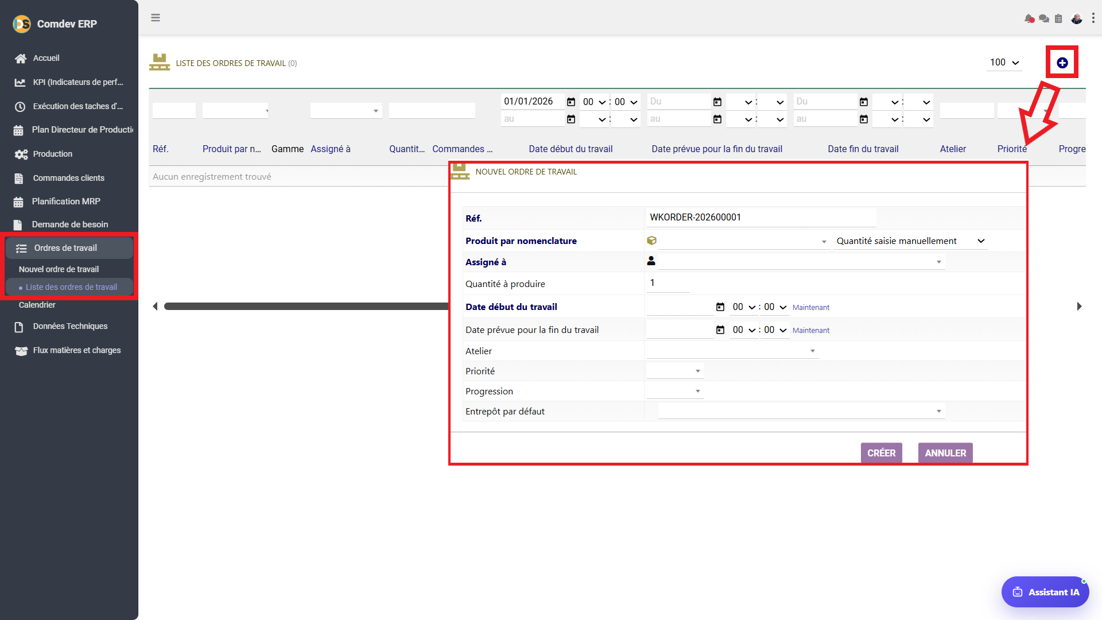This screenshot has width=1102, height=620.
Task: Open calendar icon for first 'au' filter date
Action: [571, 119]
